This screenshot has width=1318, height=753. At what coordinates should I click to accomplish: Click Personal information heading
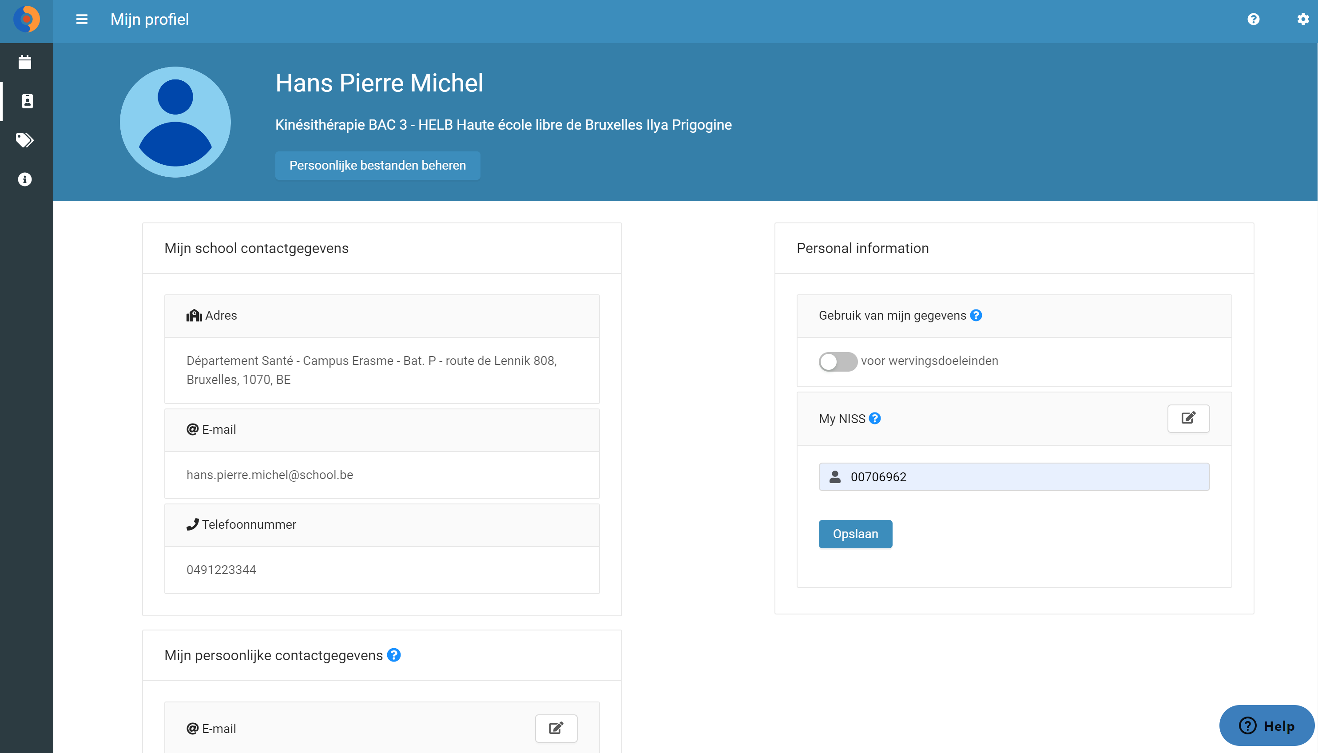click(x=863, y=248)
